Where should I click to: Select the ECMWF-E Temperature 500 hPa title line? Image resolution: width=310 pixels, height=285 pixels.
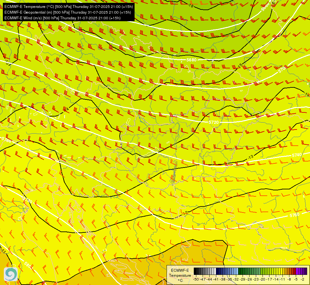68,7
